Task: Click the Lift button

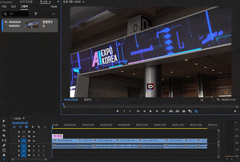Action: 171,111
